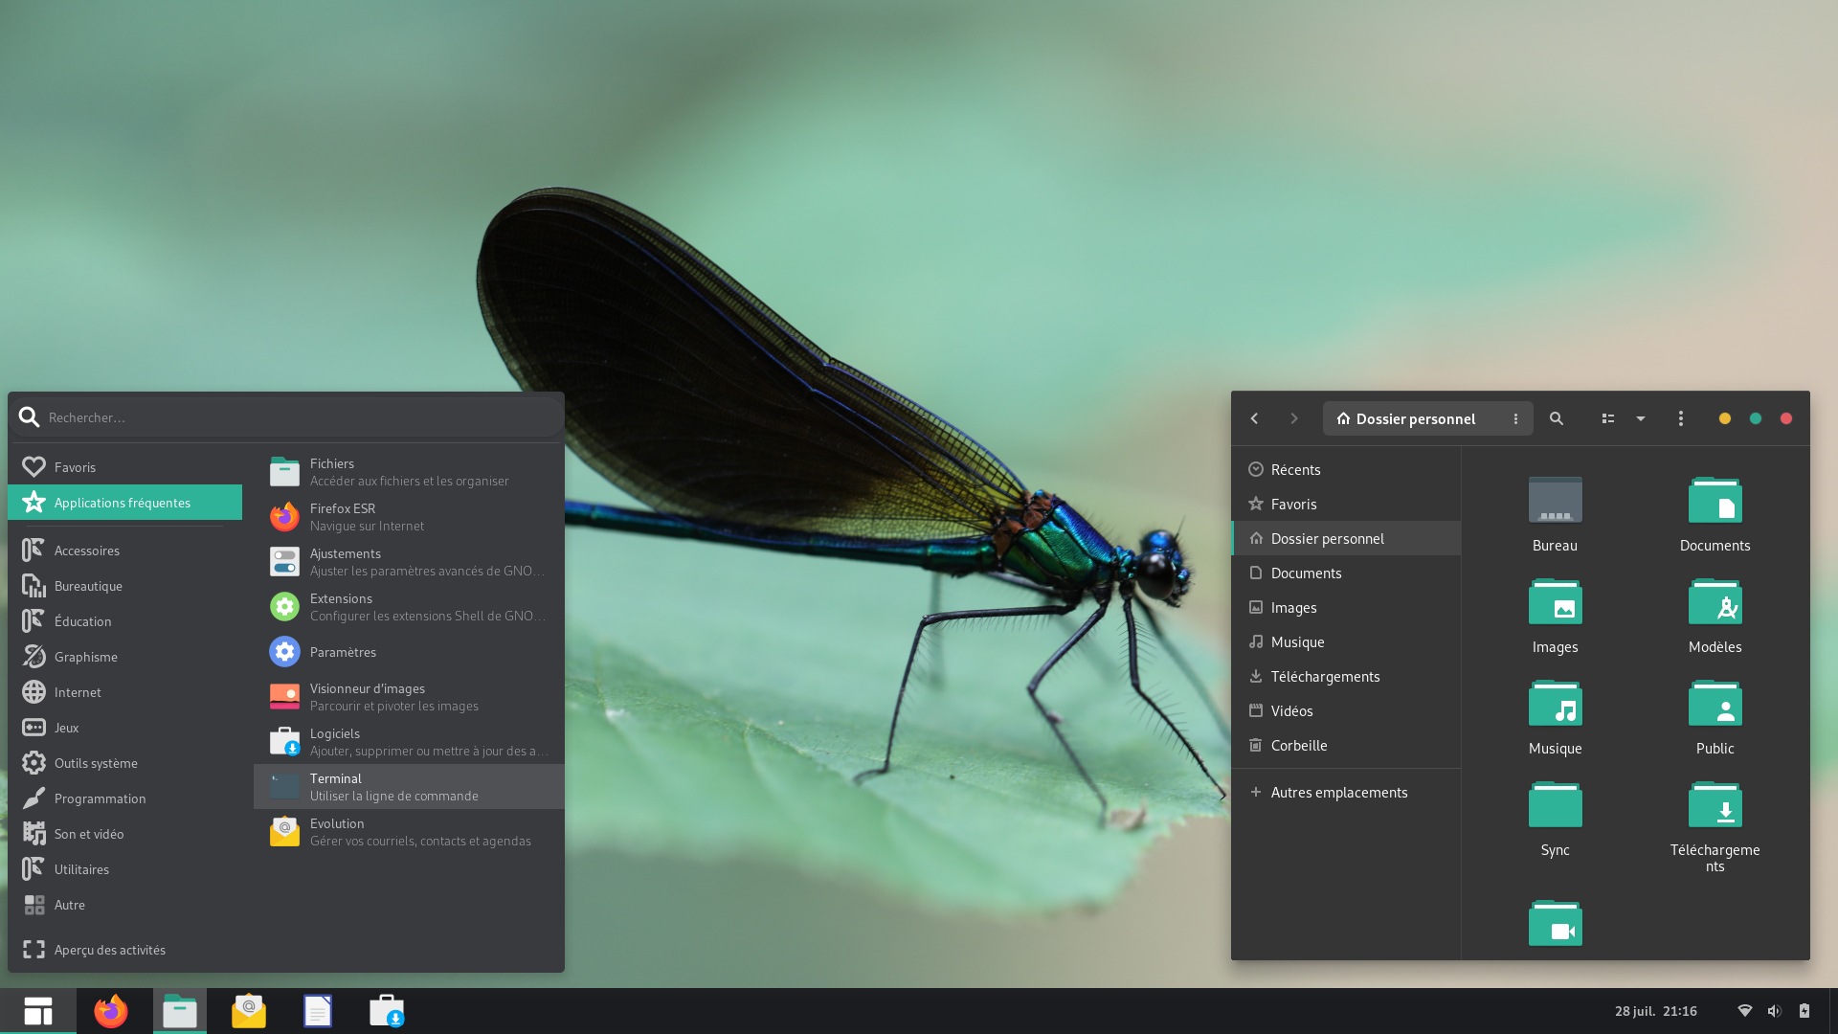Open the Modèles folder

click(1715, 617)
